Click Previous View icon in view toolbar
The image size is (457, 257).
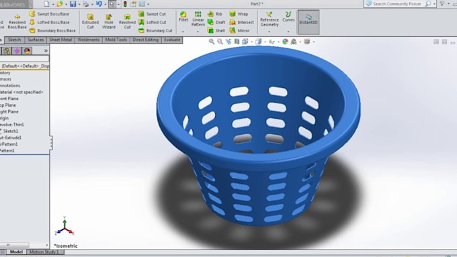click(x=229, y=42)
